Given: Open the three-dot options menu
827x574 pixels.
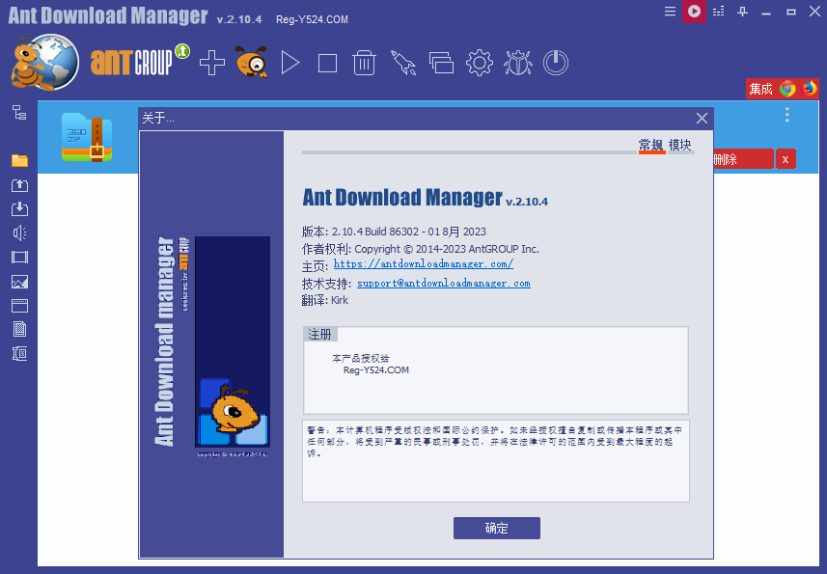Looking at the screenshot, I should [x=786, y=115].
